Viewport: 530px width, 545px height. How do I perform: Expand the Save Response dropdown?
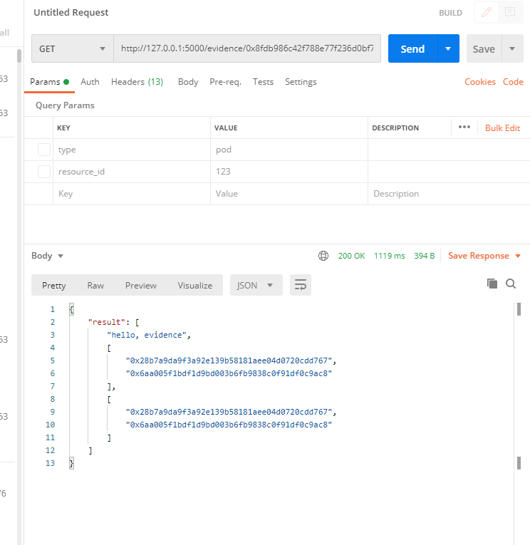point(518,256)
